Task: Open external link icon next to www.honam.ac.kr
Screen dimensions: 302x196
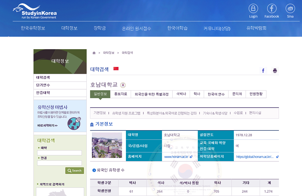Action: click(x=191, y=157)
